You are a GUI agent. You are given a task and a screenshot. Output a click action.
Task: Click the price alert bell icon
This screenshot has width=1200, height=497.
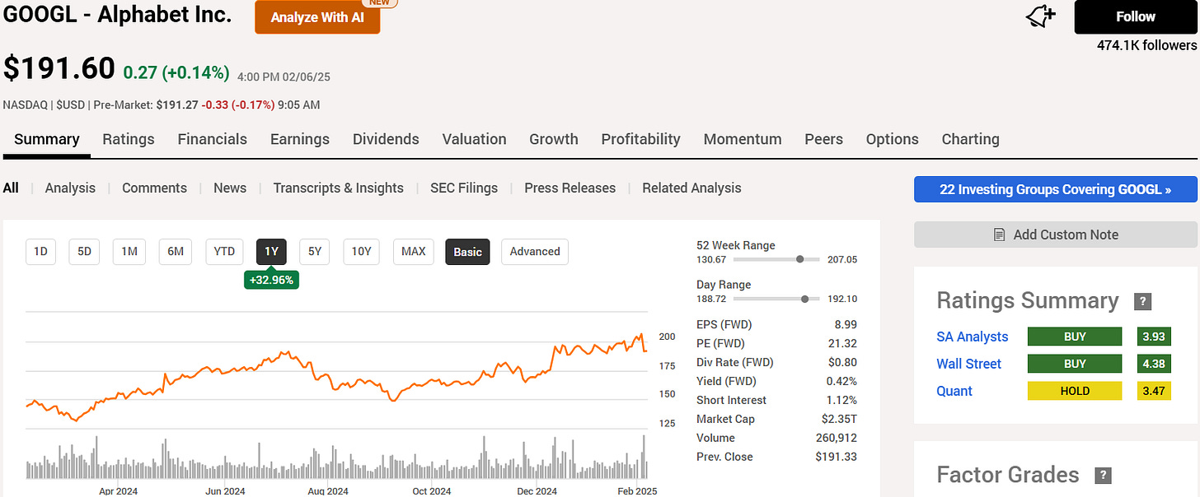[x=1042, y=16]
